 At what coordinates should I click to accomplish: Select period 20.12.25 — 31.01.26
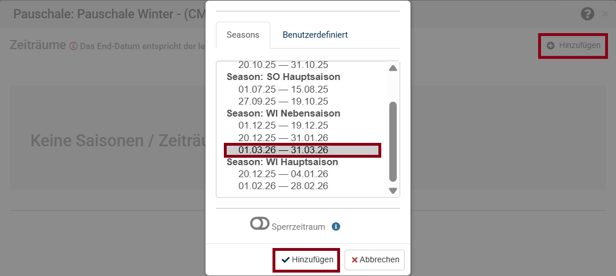coord(302,138)
